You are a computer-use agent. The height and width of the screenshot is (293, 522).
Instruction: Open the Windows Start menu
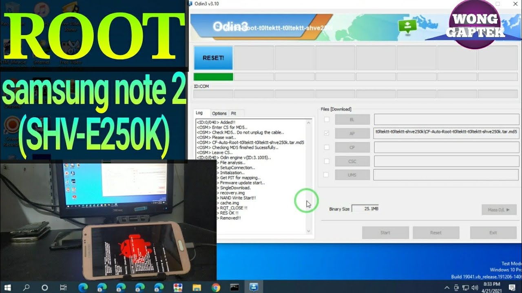[8, 287]
